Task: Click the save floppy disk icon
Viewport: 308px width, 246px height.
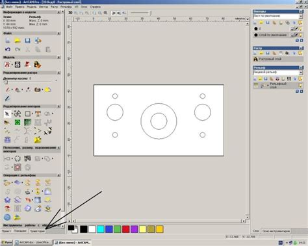Action: coord(27,40)
